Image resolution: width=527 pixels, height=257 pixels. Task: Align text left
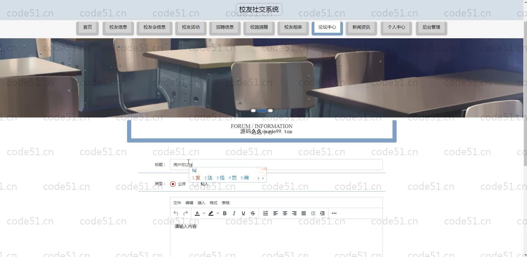[x=275, y=213]
